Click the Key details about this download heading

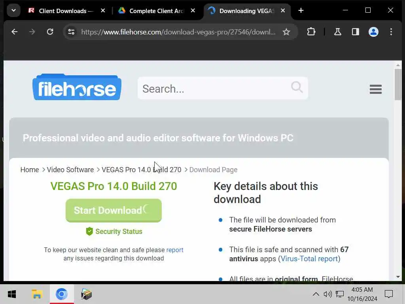click(x=266, y=193)
